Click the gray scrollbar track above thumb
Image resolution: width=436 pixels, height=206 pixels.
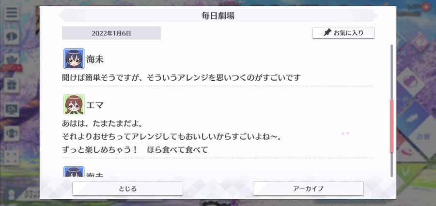392,72
